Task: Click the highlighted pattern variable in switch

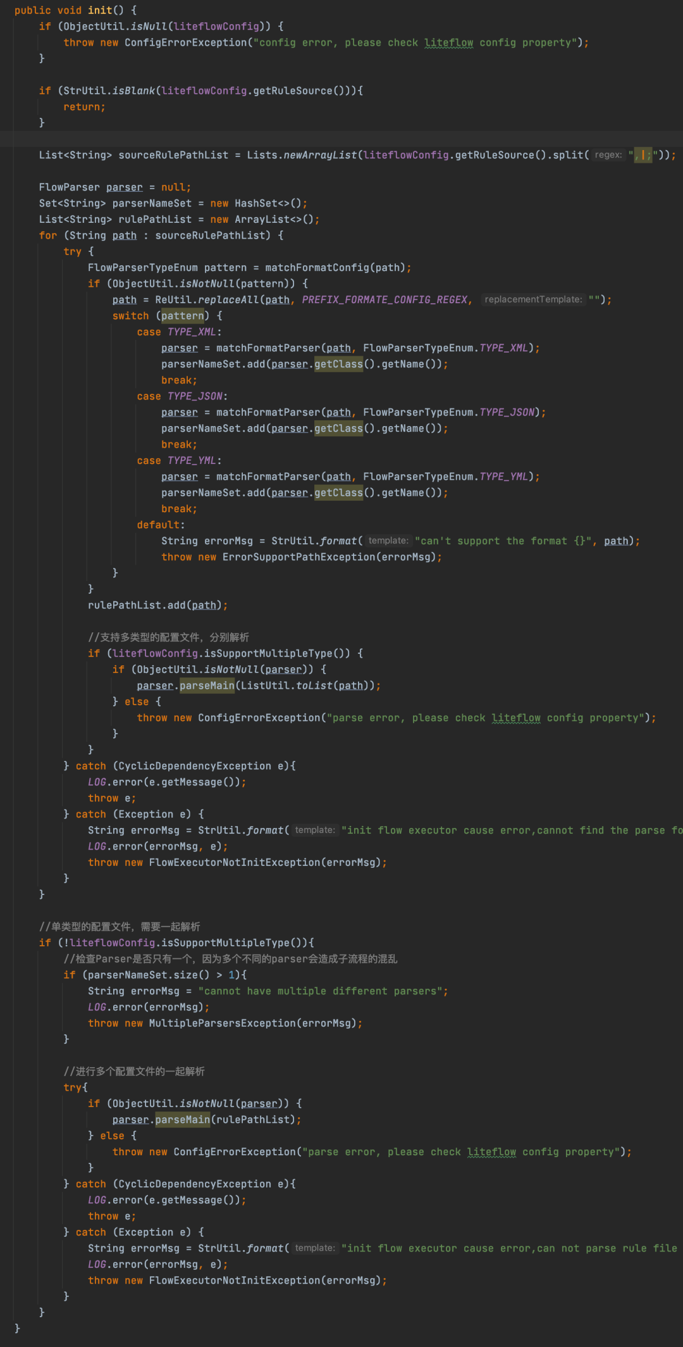Action: pos(183,316)
